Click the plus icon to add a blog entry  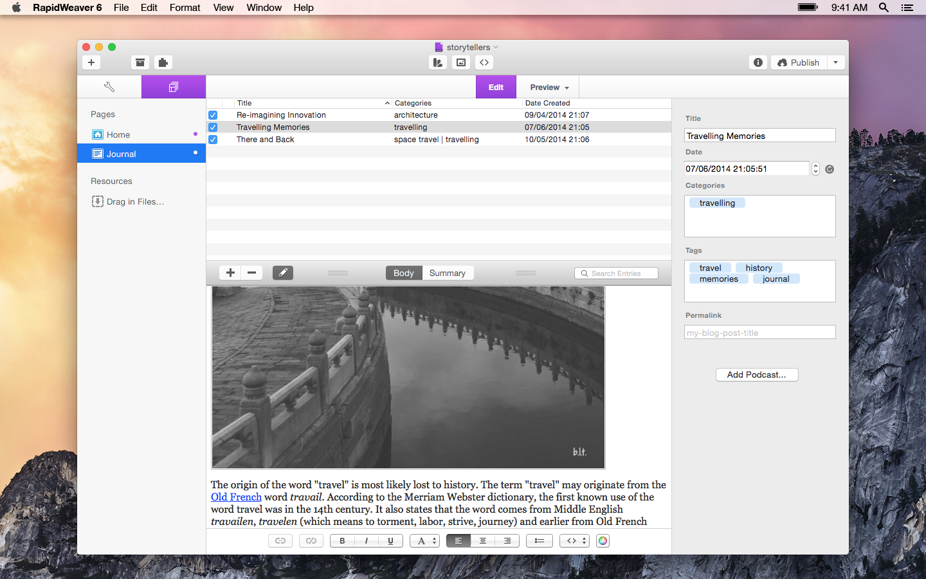point(230,273)
